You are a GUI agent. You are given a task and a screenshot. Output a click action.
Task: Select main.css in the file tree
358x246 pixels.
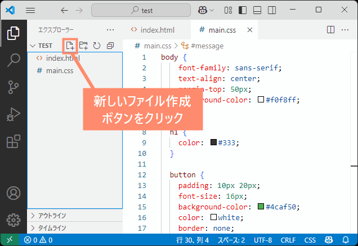pyautogui.click(x=75, y=70)
